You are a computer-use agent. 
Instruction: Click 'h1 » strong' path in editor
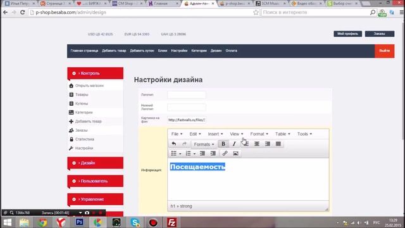coord(181,206)
